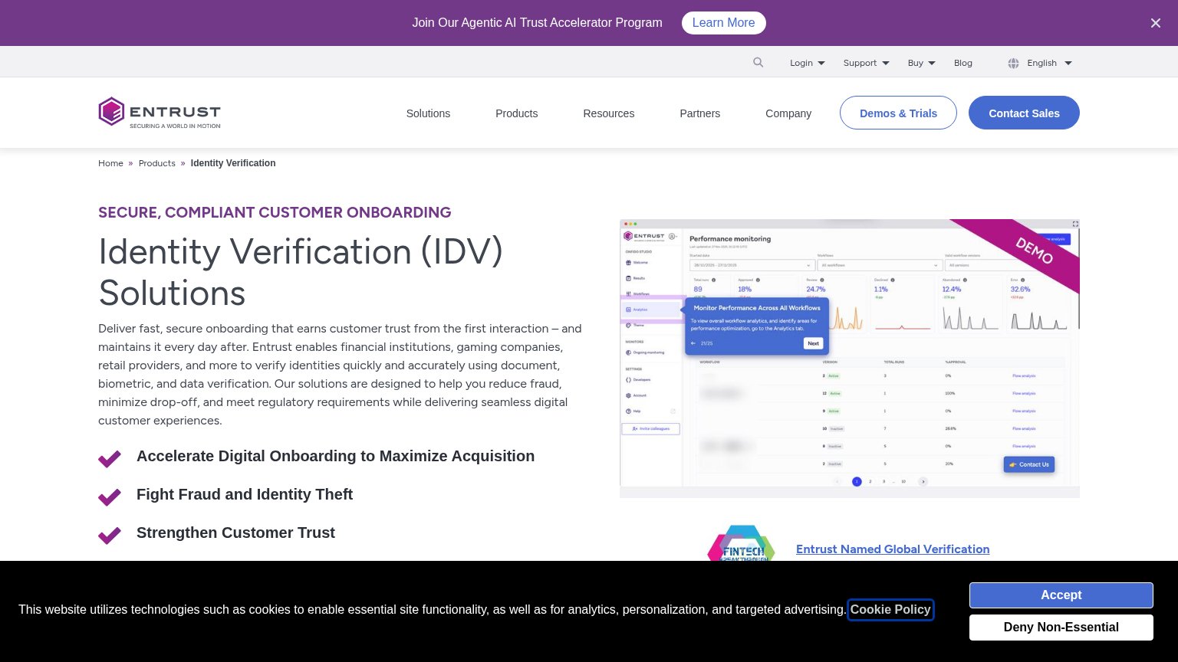Viewport: 1178px width, 662px height.
Task: Expand the demo fullscreen icon
Action: click(x=1075, y=224)
